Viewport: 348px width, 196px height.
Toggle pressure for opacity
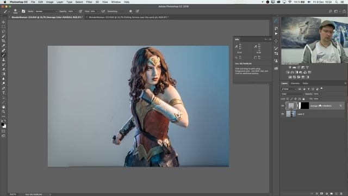(x=80, y=11)
